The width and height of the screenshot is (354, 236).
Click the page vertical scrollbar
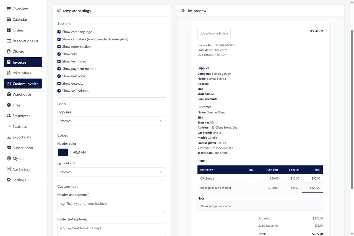(352, 110)
